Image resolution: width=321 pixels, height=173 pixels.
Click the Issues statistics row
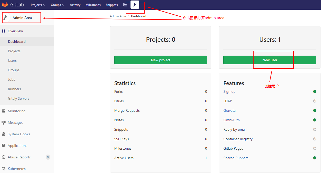pos(161,101)
